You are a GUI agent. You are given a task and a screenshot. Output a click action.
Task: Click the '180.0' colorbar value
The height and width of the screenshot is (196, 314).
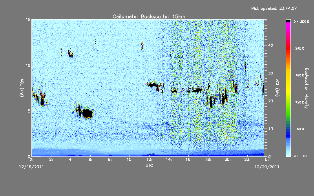point(300,75)
